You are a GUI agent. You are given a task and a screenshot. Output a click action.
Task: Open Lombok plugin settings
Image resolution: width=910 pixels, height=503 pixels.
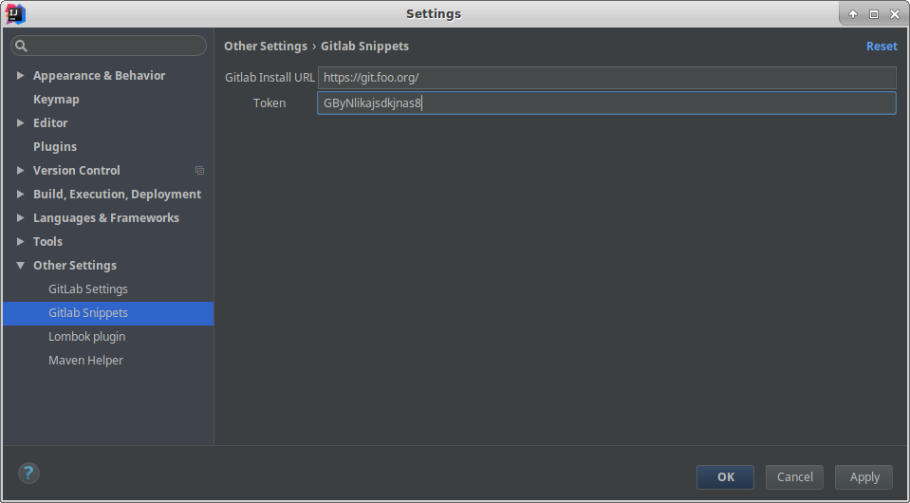[87, 337]
